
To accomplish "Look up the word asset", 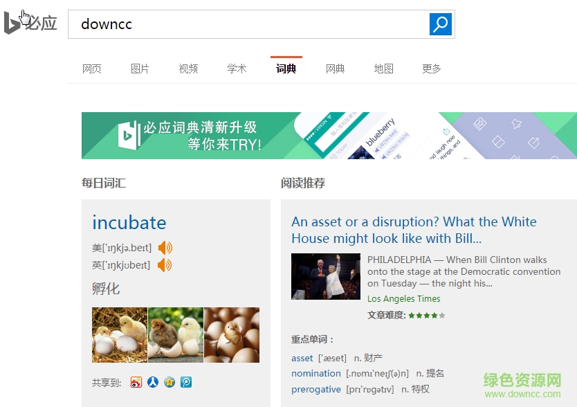I will (302, 358).
